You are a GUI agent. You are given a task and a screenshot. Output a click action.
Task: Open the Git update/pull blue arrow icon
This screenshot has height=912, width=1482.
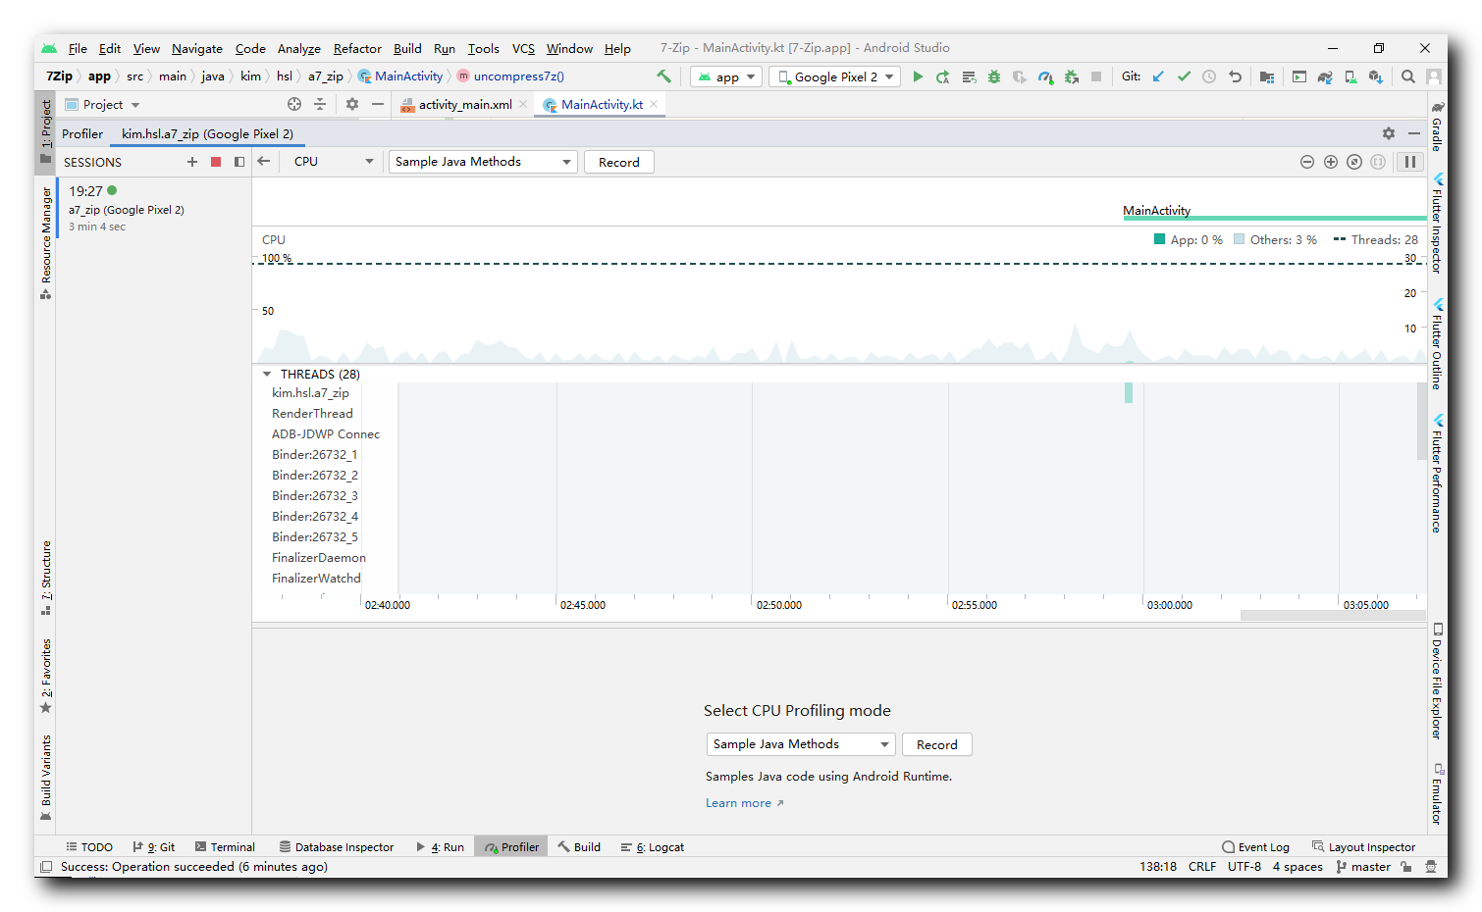(x=1159, y=76)
